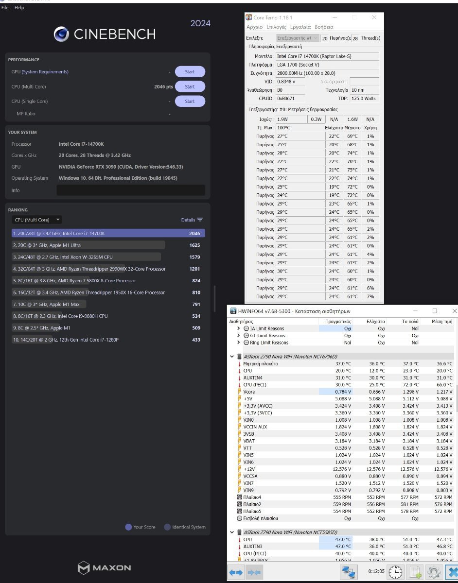Click the 2046 pts multi core score
This screenshot has width=458, height=583.
(x=163, y=86)
